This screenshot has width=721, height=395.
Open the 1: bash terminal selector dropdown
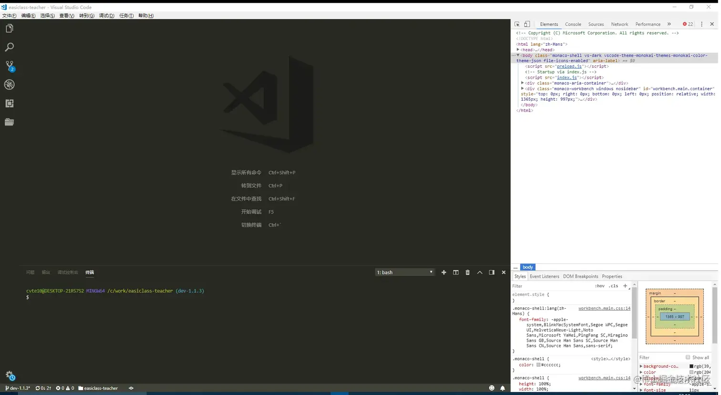[x=405, y=272]
